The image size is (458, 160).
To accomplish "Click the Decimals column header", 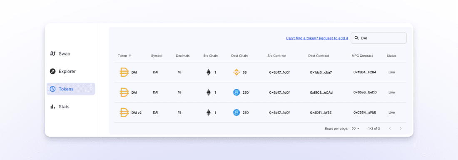I will click(182, 56).
